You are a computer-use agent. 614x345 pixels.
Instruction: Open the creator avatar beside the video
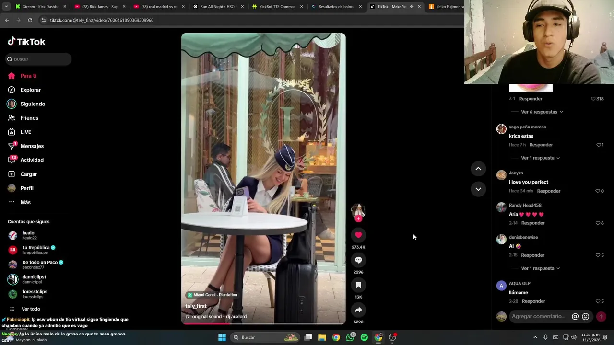point(358,210)
